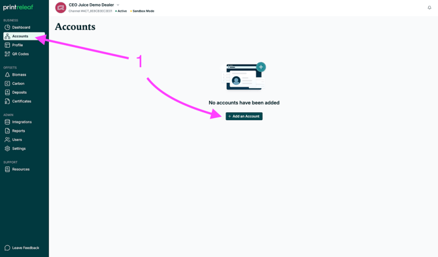Open notifications with the bell icon
The width and height of the screenshot is (438, 257).
tap(430, 8)
